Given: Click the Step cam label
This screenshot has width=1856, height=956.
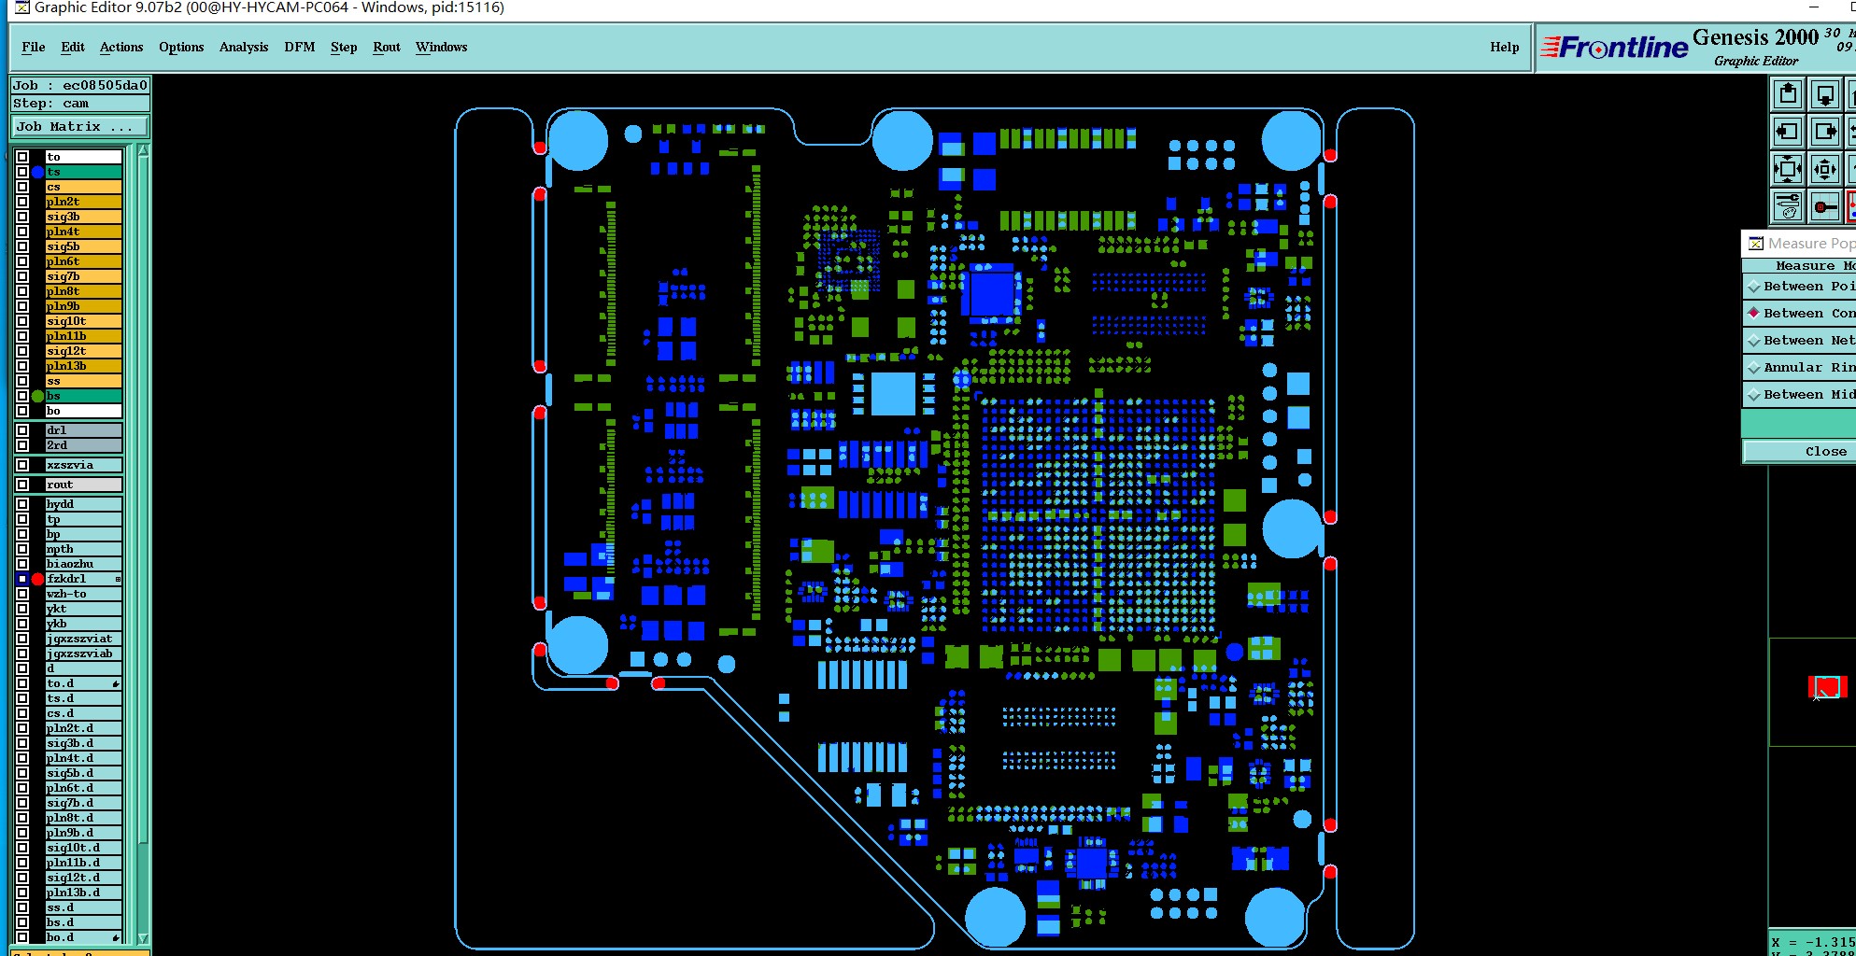Looking at the screenshot, I should [79, 104].
